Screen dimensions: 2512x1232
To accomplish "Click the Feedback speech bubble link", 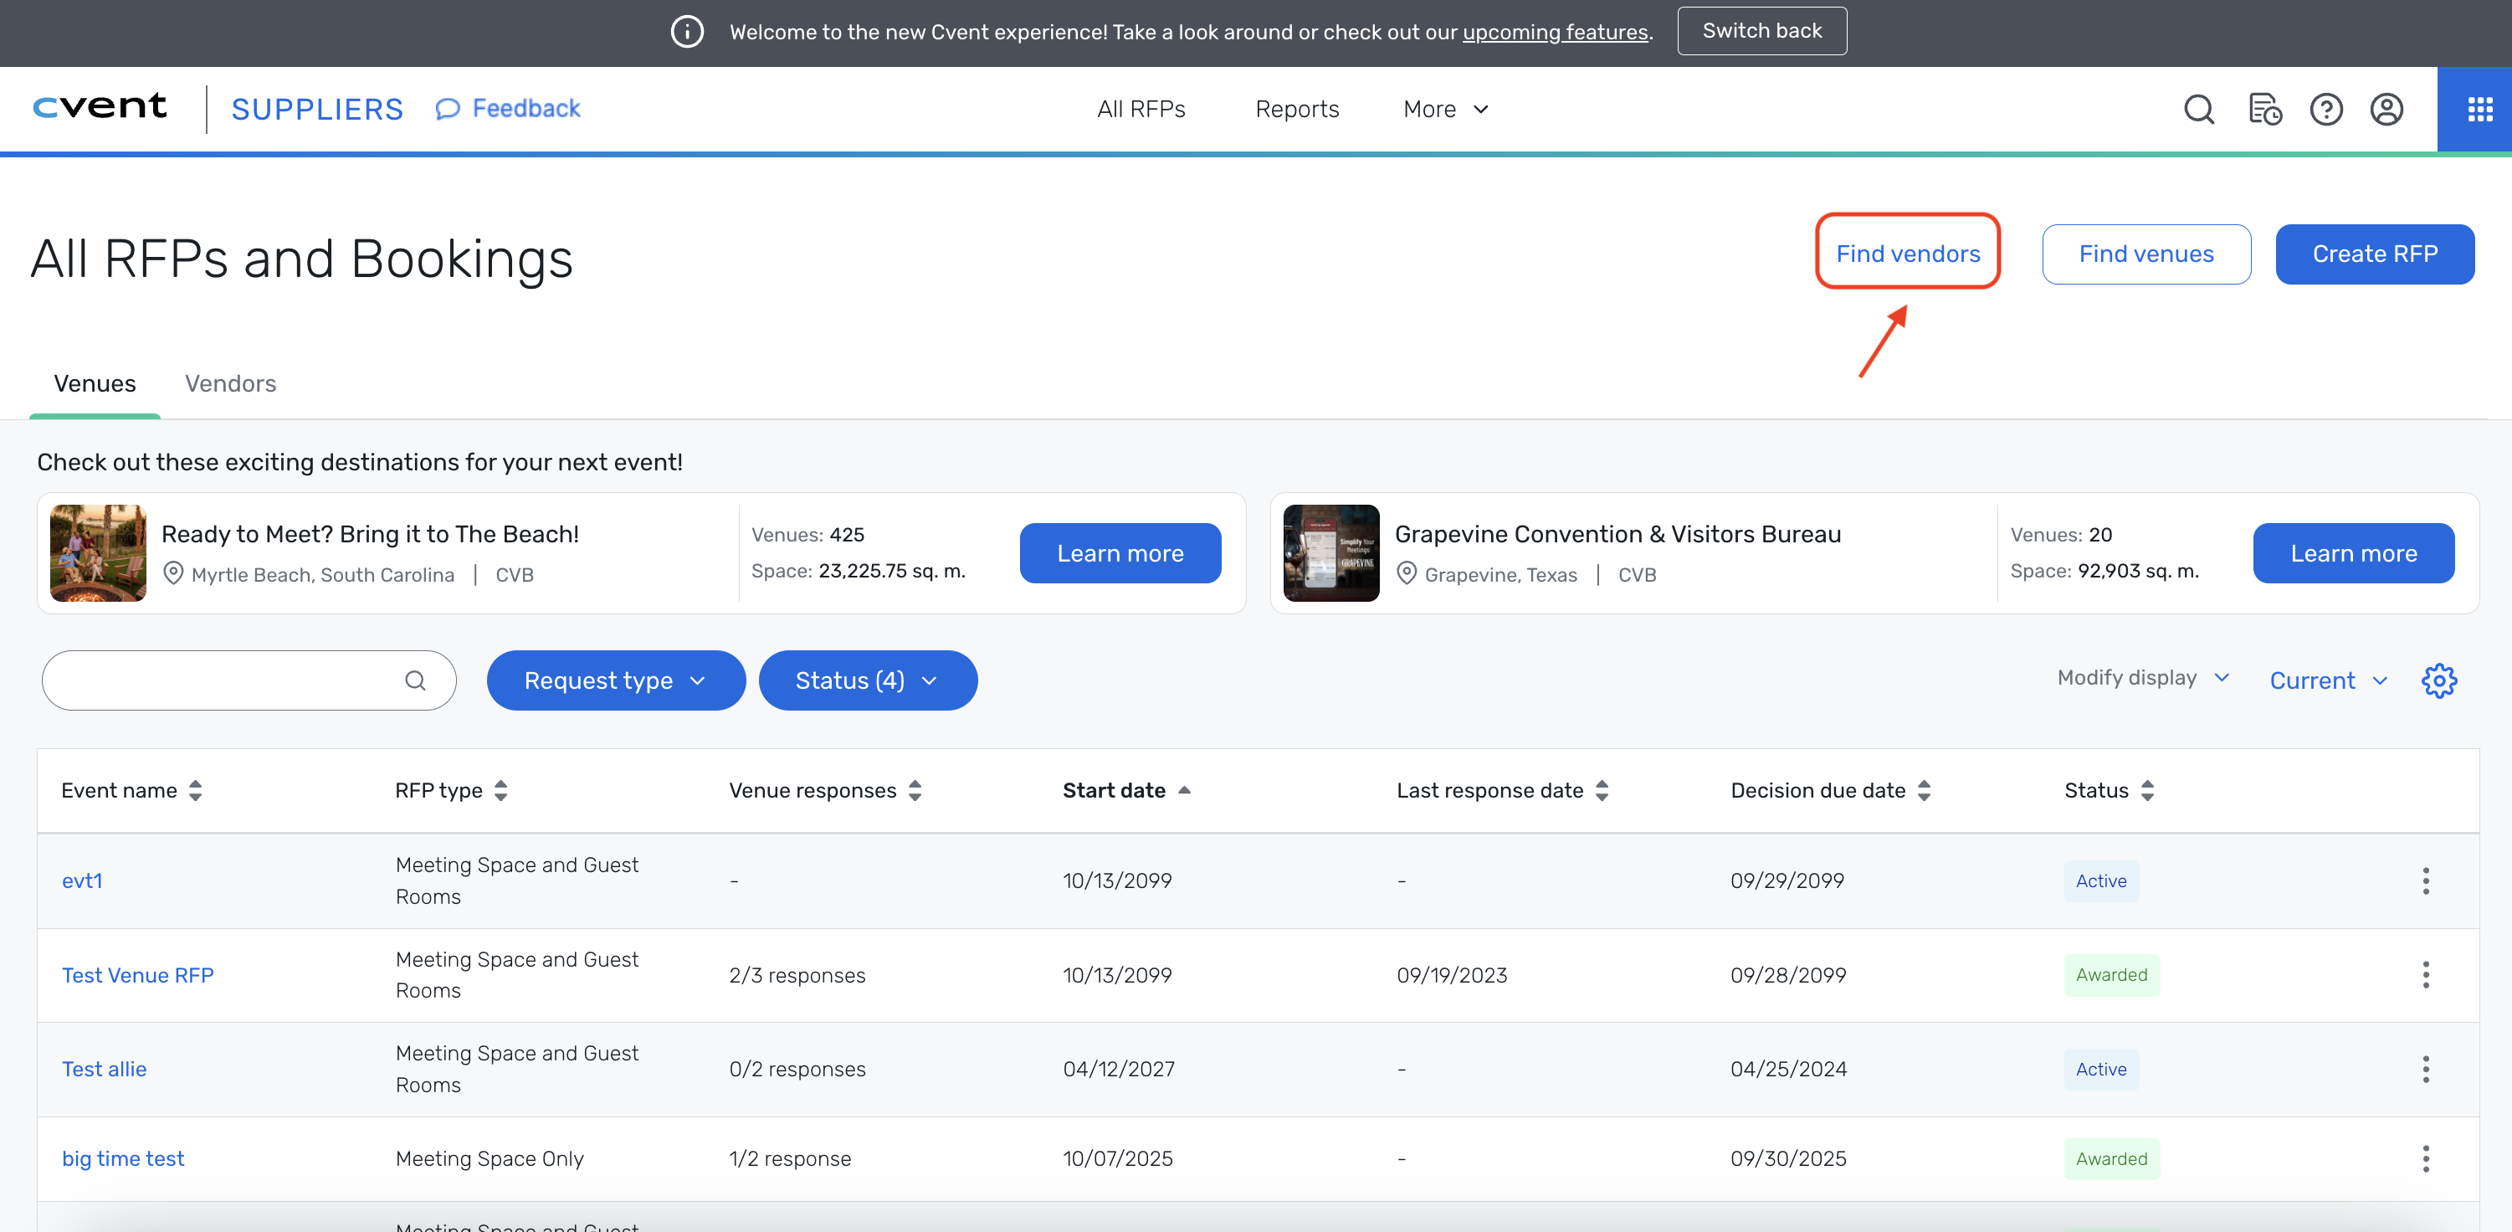I will pos(508,108).
